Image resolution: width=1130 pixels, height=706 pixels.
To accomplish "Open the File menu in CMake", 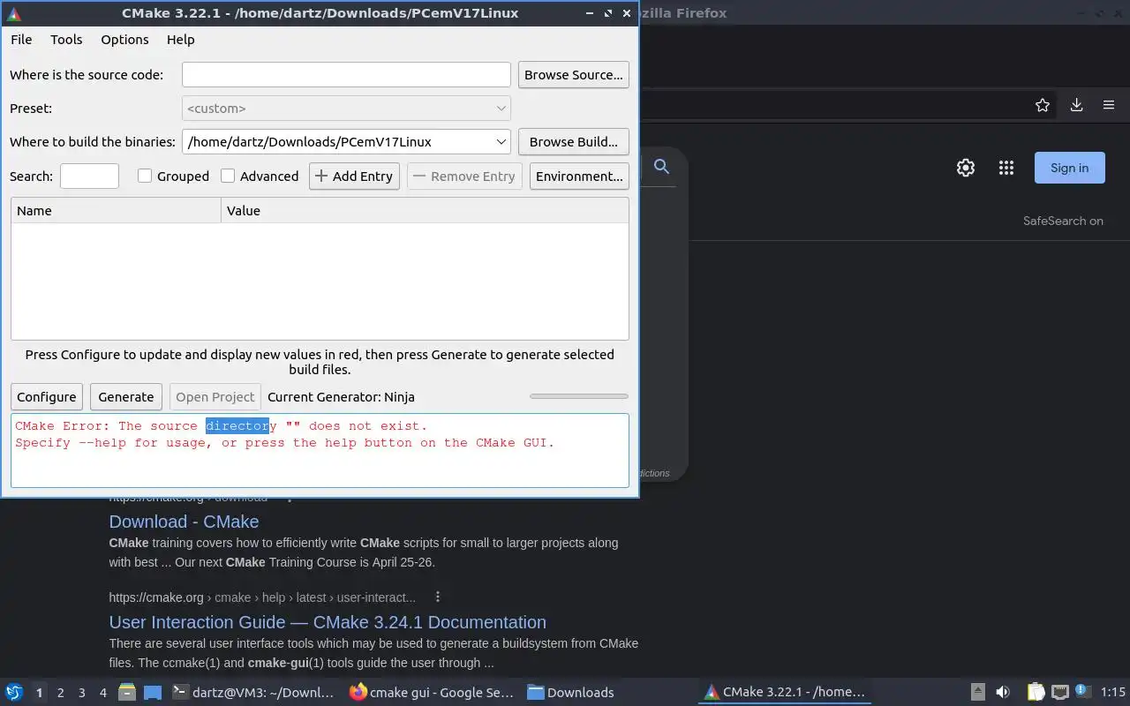I will 21,40.
